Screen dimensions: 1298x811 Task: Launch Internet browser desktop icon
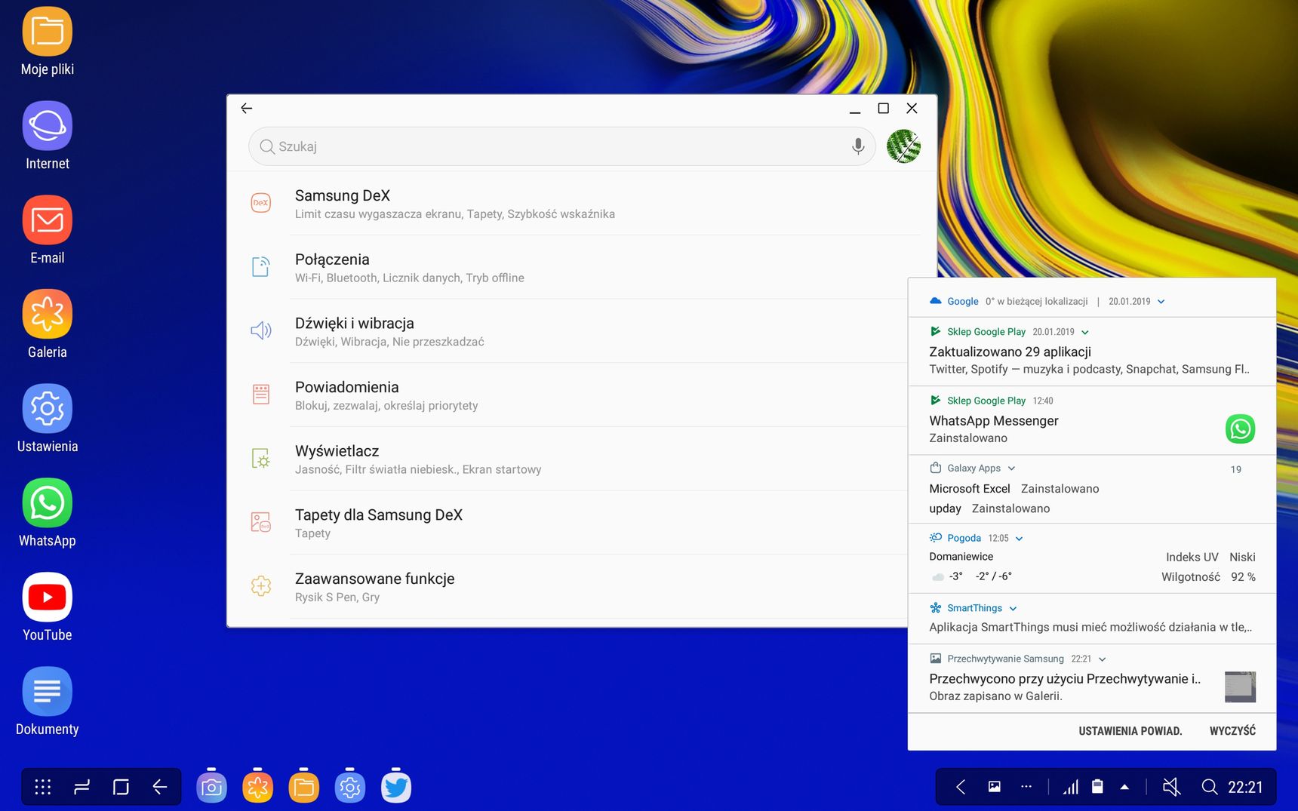48,136
